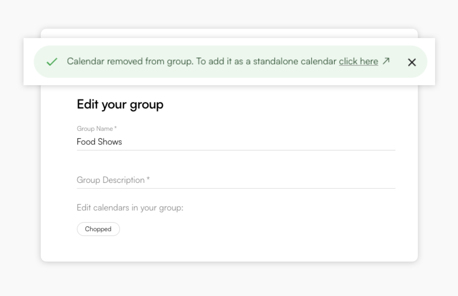Click the "Group Name" field label
The image size is (458, 296).
point(95,129)
